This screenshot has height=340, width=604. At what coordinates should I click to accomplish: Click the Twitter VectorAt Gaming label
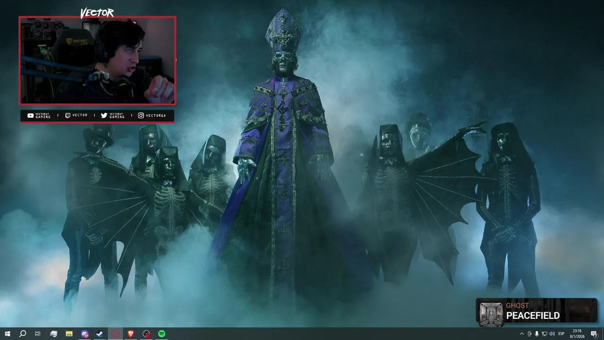[x=113, y=116]
